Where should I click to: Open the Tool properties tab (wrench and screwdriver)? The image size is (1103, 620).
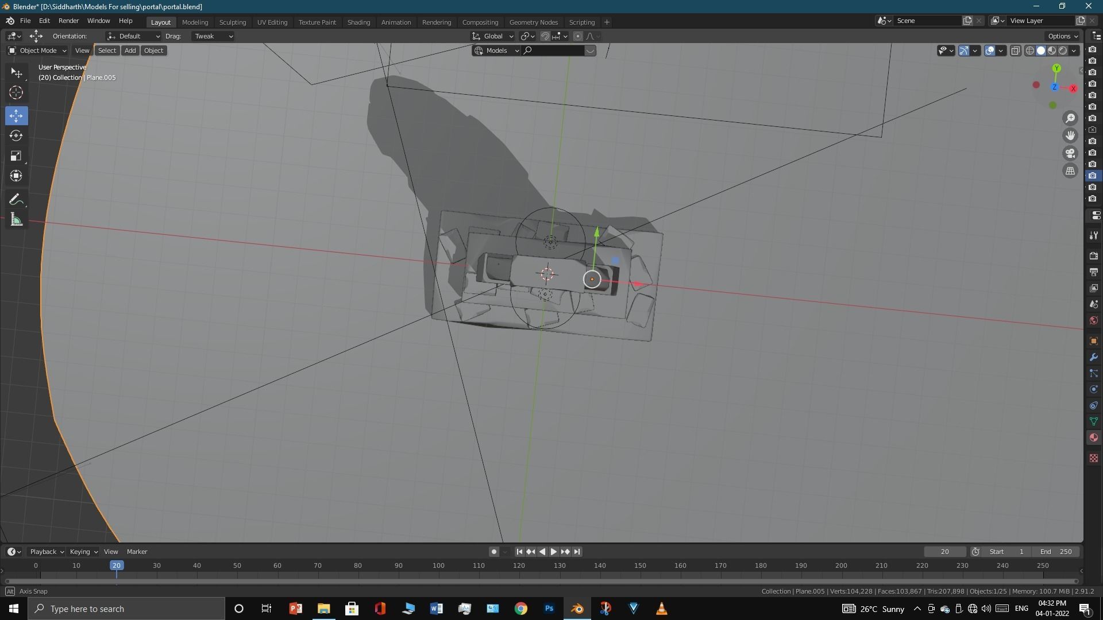1094,235
